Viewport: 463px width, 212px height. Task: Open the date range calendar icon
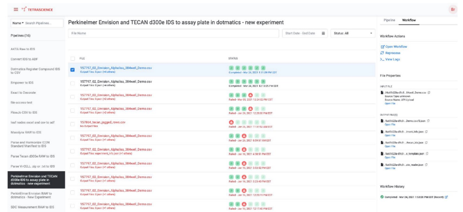coord(323,33)
